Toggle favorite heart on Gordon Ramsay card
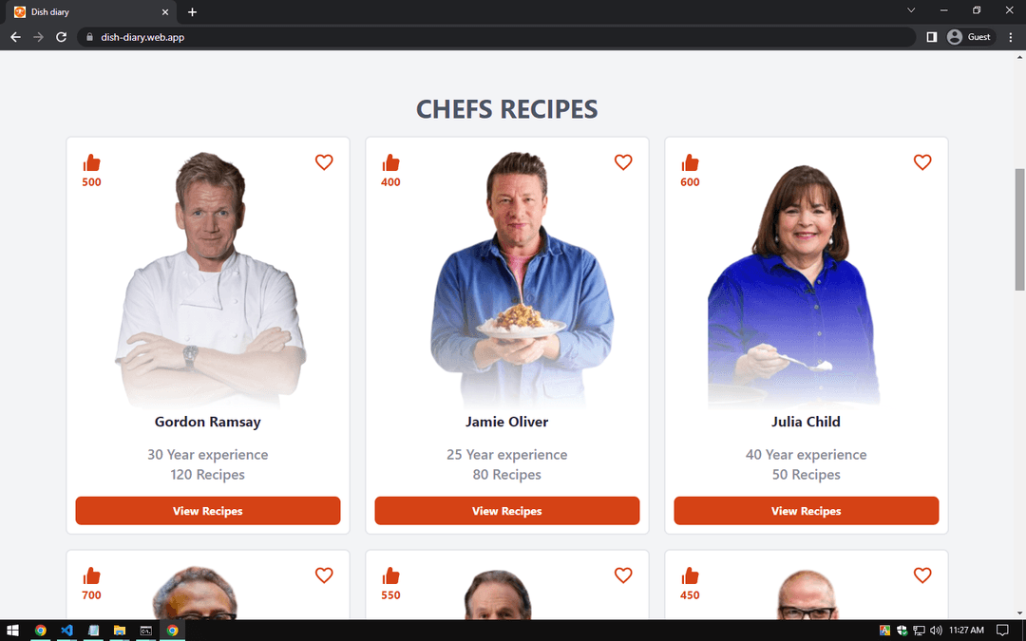 click(x=324, y=162)
